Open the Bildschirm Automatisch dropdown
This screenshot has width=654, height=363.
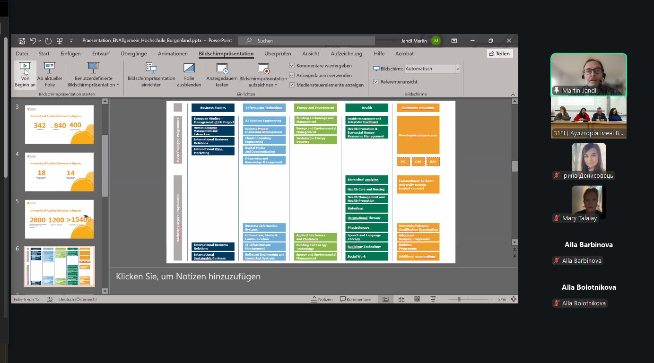[457, 69]
